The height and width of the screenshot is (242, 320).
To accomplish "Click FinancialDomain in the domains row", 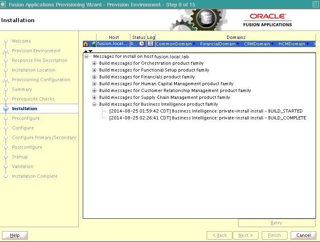I will pyautogui.click(x=218, y=44).
